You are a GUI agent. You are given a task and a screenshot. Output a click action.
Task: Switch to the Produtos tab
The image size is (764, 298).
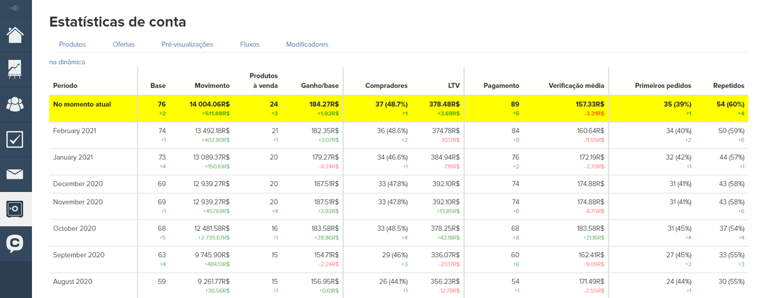click(72, 44)
